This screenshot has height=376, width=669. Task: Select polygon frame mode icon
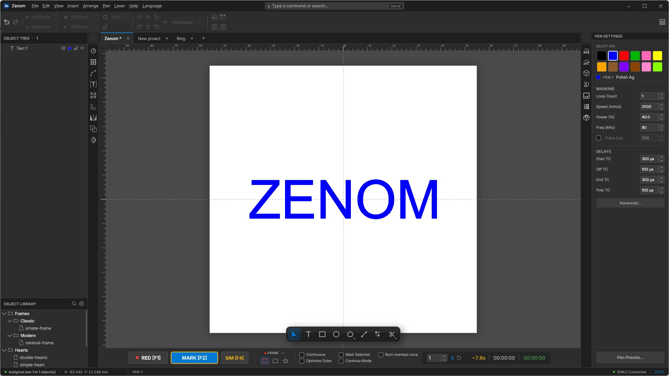[275, 361]
